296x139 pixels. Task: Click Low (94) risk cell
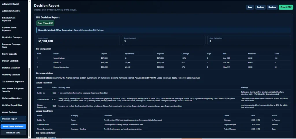point(226,62)
